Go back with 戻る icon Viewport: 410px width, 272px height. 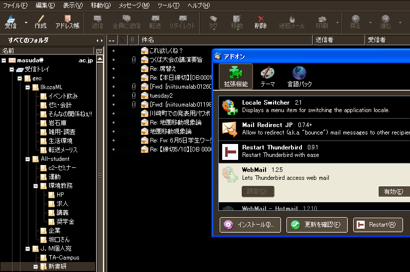click(x=355, y=22)
